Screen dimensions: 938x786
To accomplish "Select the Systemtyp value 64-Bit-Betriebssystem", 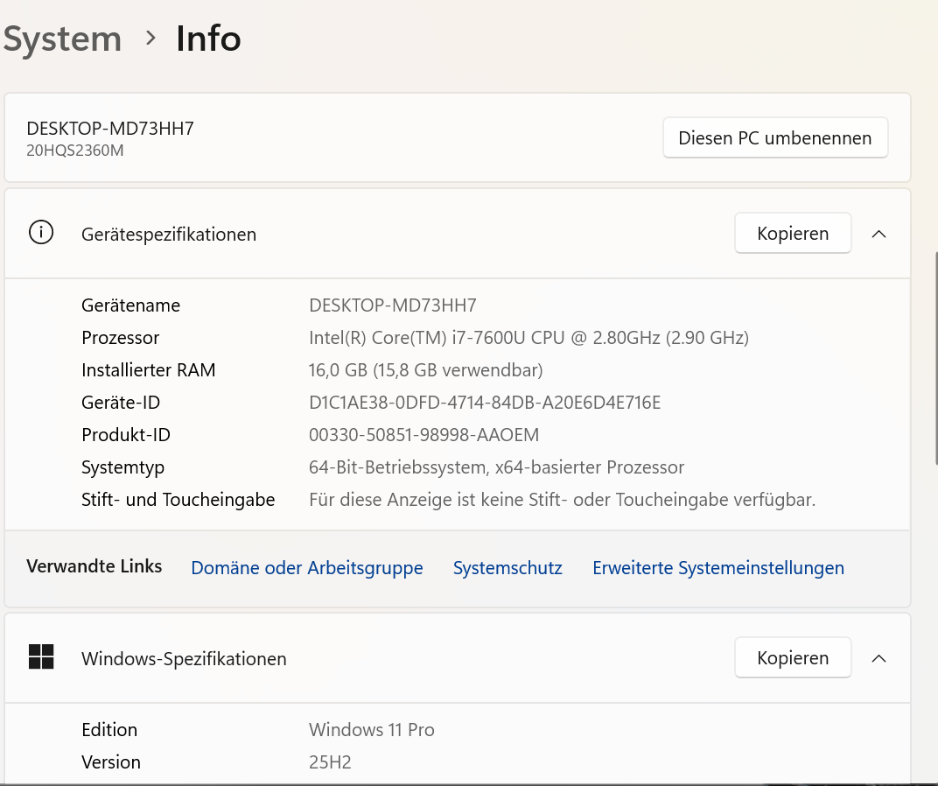I will click(x=496, y=467).
